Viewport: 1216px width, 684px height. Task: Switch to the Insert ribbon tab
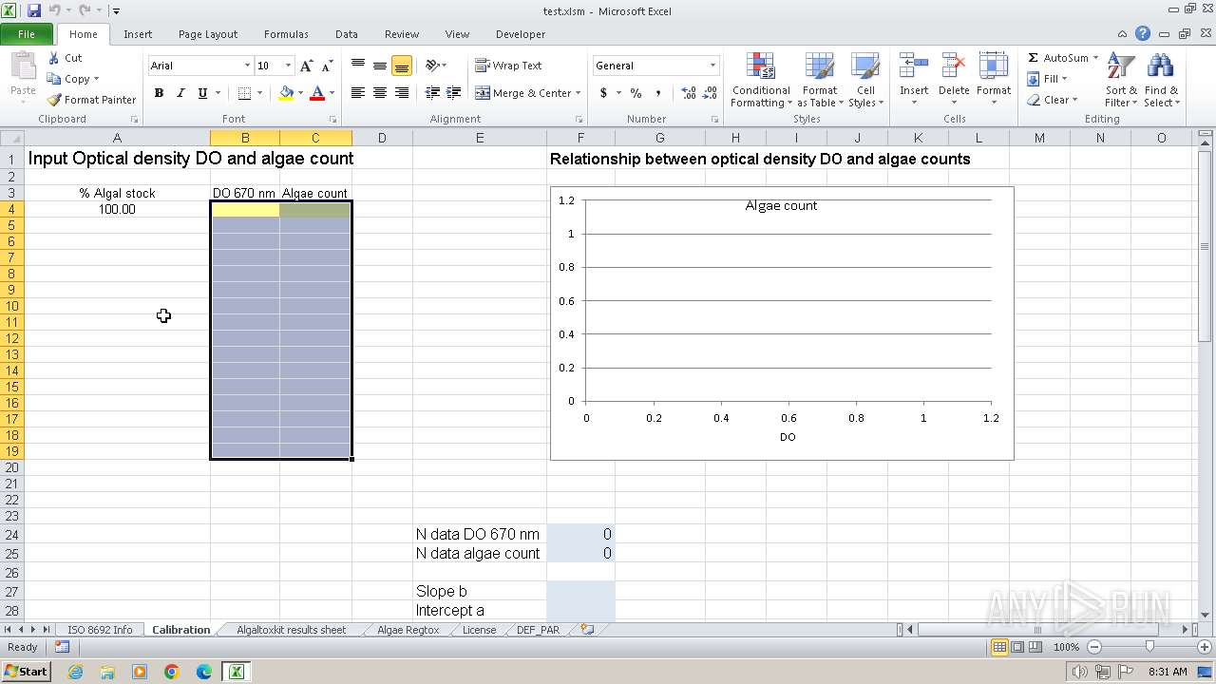[138, 34]
